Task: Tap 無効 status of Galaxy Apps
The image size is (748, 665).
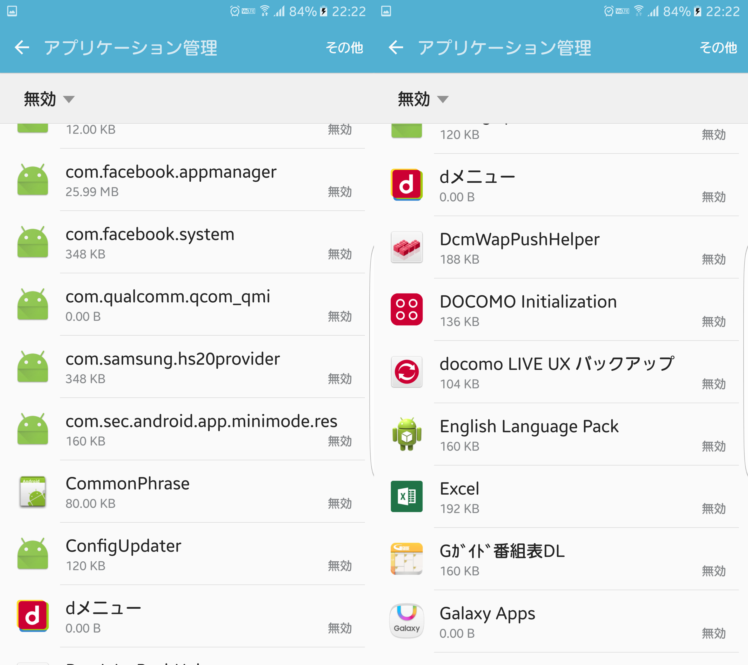Action: coord(714,634)
